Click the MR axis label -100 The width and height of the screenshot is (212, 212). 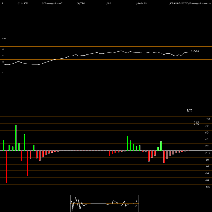pyautogui.click(x=208, y=187)
